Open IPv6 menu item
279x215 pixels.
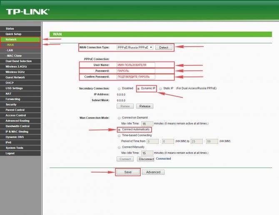pos(20,142)
